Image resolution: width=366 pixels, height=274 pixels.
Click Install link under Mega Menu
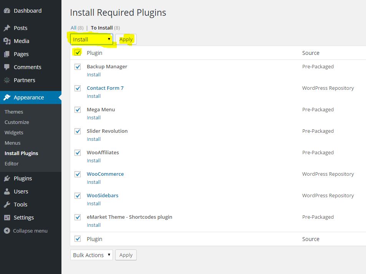[94, 117]
